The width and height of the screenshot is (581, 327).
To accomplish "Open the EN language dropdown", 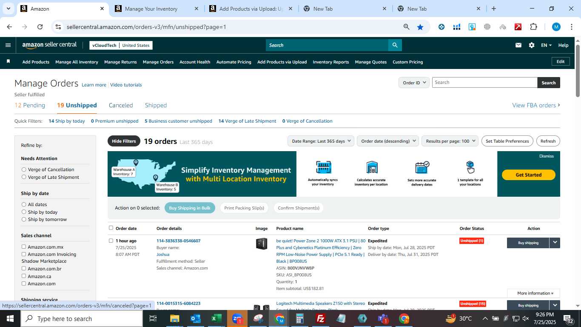I will coord(546,45).
